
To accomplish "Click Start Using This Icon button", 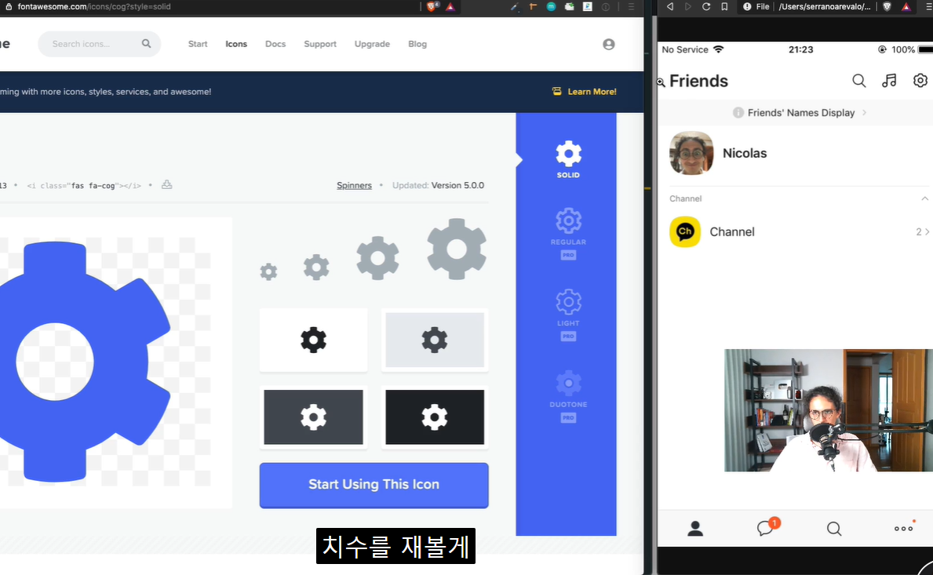I will click(x=374, y=485).
